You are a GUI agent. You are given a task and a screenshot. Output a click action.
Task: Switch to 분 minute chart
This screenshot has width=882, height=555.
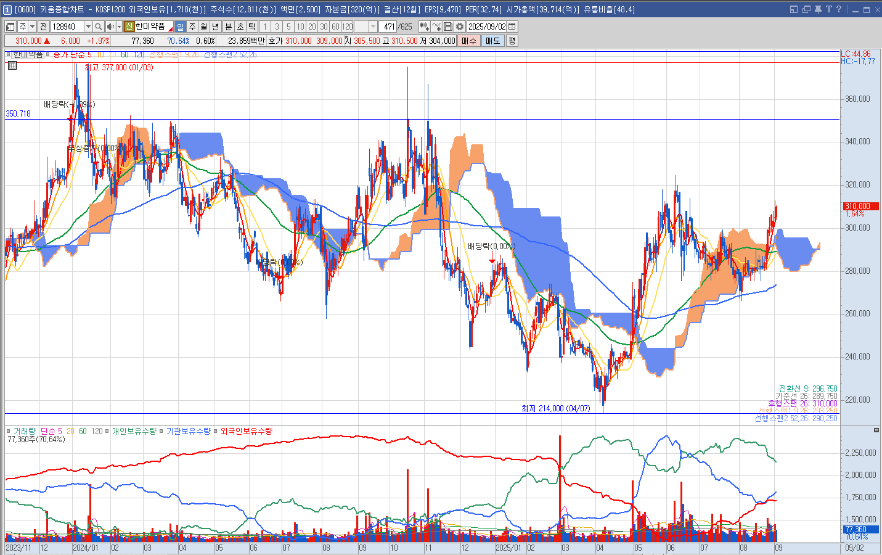[x=229, y=27]
